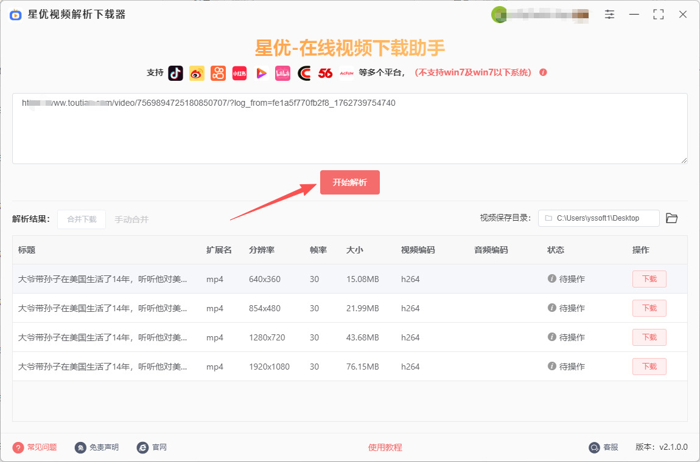The image size is (700, 462).
Task: Click the 分辨率 column header
Action: click(262, 250)
